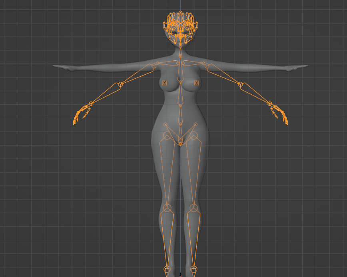Pick the character's left forearm bone
The height and width of the screenshot is (277, 347).
coord(255,94)
